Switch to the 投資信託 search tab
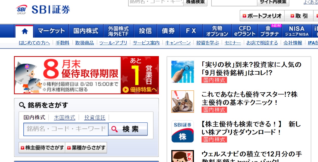 pyautogui.click(x=95, y=118)
